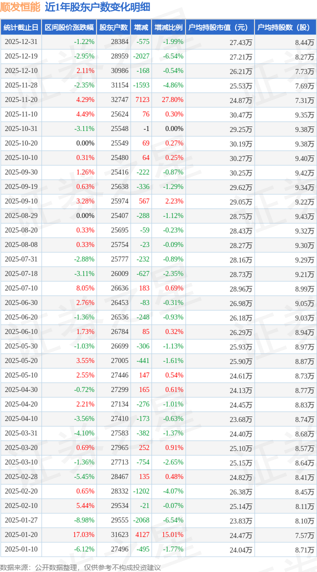Click the 7123 shareholder increase value
Screen dimensions: 317x572
point(142,100)
